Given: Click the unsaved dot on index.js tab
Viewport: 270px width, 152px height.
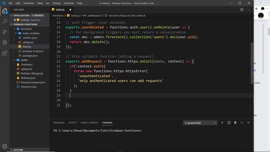Looking at the screenshot, I should click(x=70, y=10).
